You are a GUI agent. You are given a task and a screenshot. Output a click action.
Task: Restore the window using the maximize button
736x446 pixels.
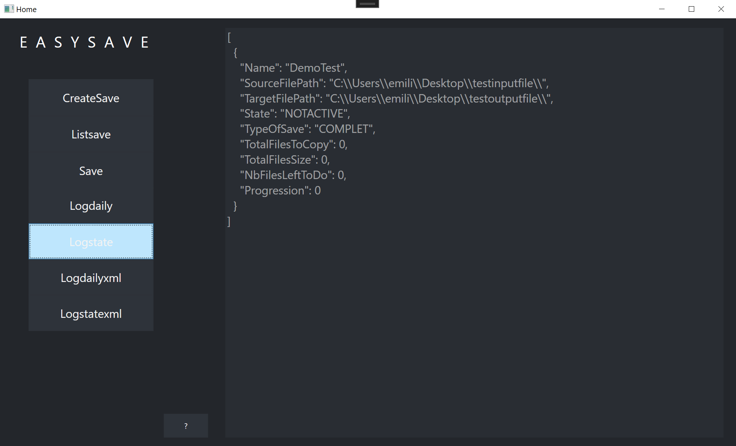(691, 9)
